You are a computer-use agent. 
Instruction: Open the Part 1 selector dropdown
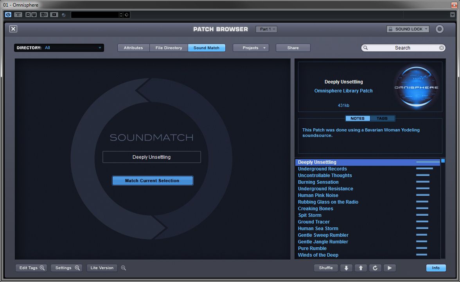(x=266, y=29)
